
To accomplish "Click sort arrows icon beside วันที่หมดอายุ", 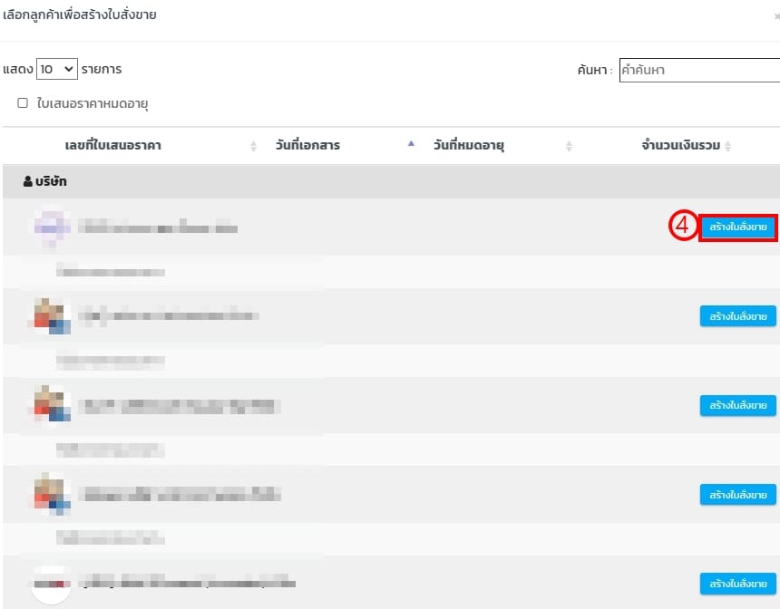I will click(x=569, y=146).
